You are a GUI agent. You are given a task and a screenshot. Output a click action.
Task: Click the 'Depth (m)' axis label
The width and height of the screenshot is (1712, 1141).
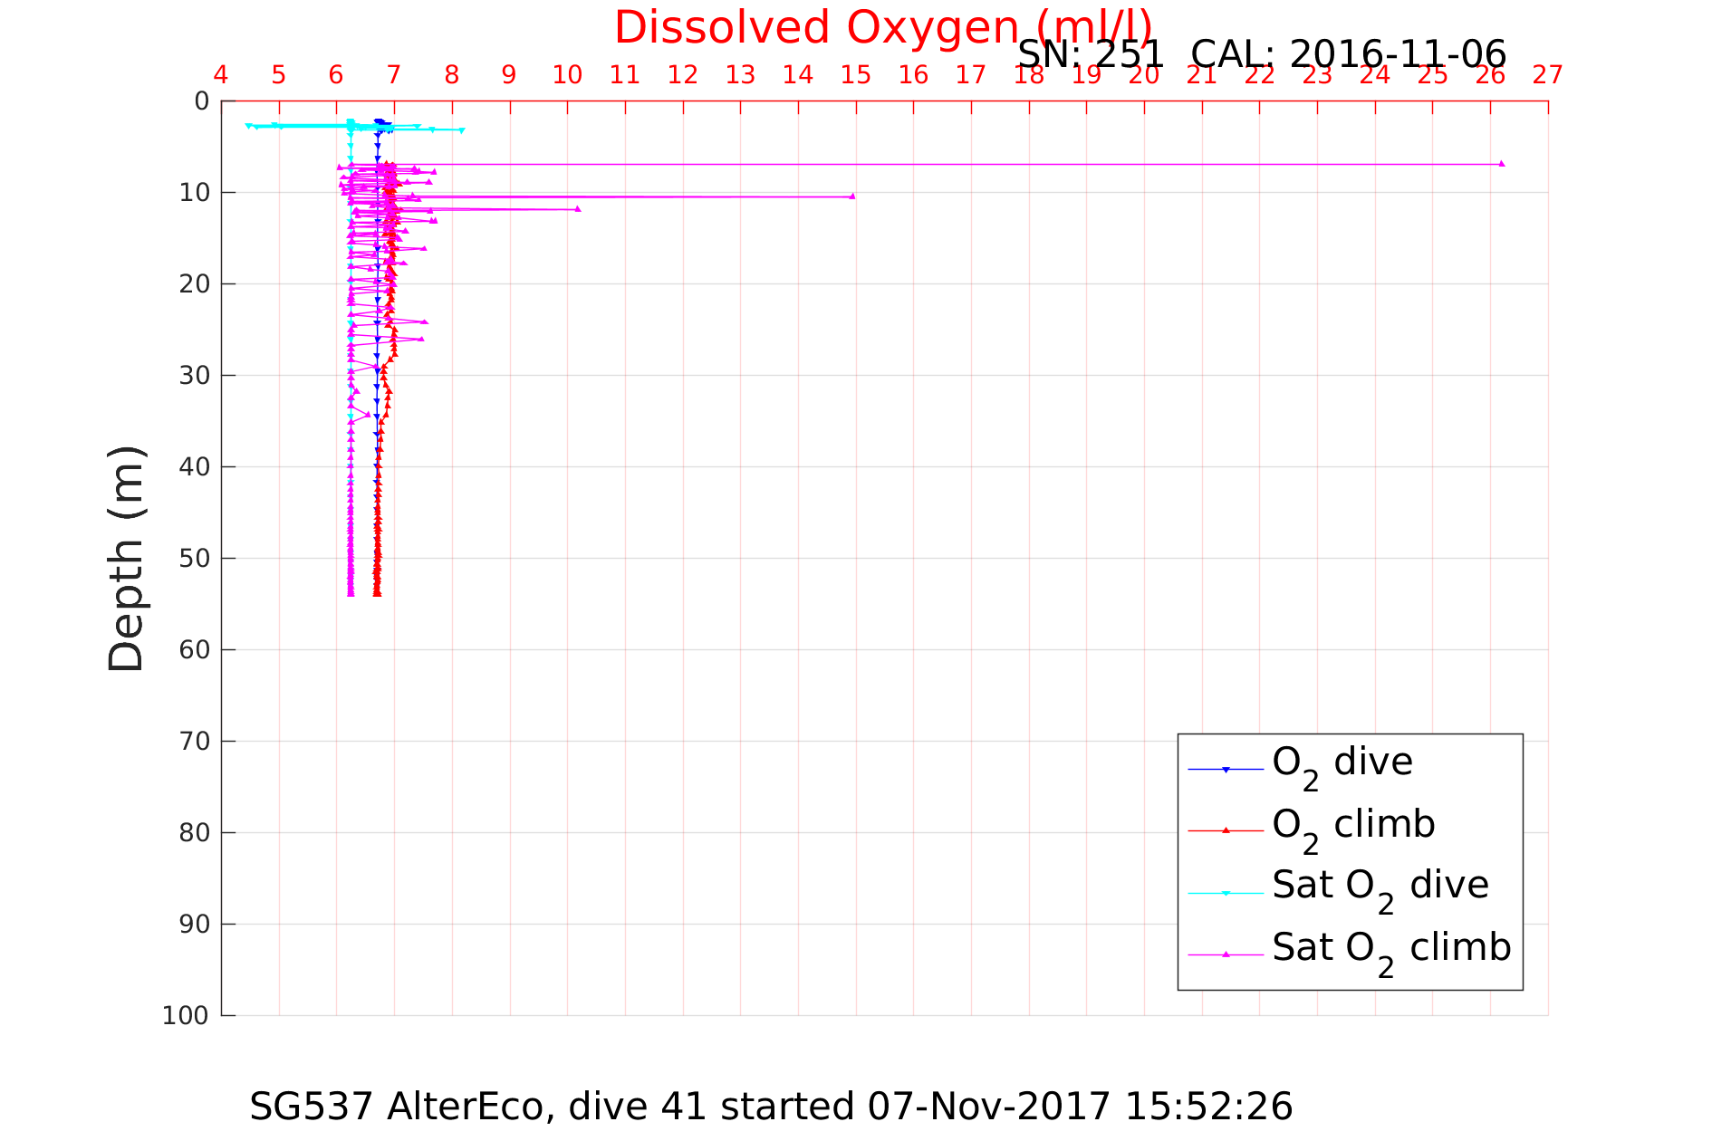[x=126, y=558]
